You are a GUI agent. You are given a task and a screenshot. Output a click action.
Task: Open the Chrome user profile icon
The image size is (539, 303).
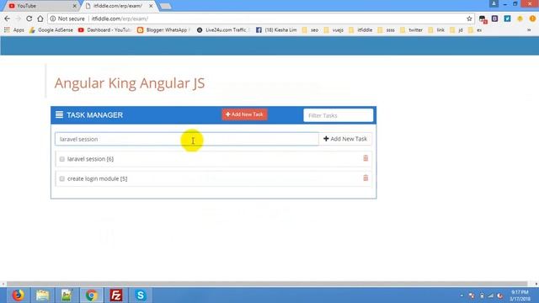pos(494,3)
